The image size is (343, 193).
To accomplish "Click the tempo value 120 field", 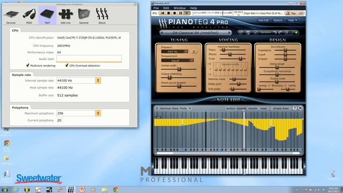I will (x=301, y=13).
